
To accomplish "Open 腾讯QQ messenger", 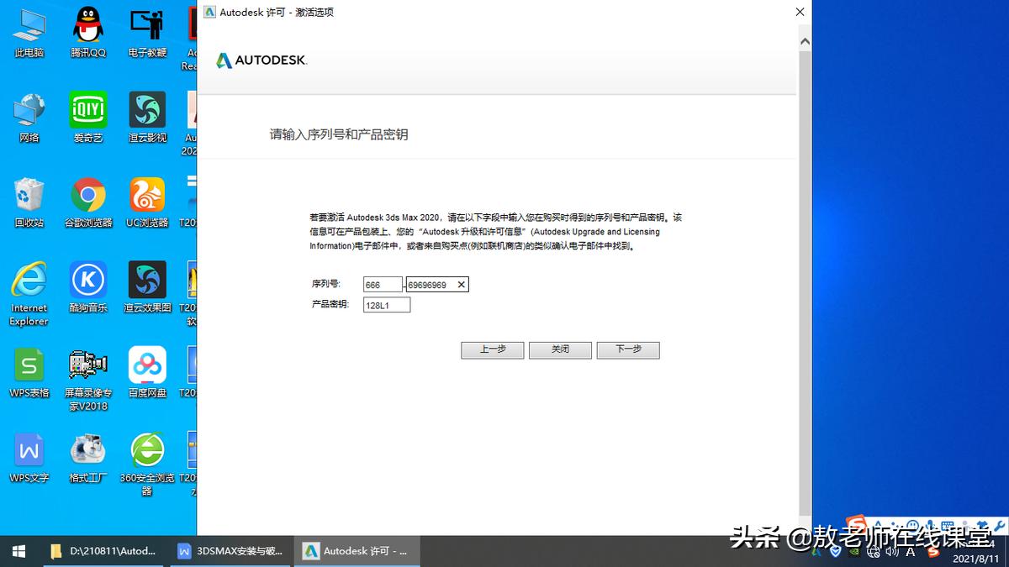I will click(87, 25).
